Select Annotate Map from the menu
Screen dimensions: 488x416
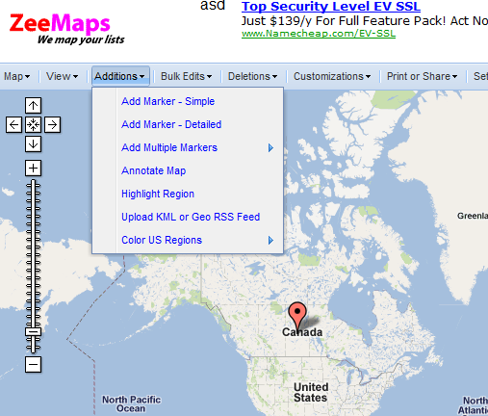[153, 170]
